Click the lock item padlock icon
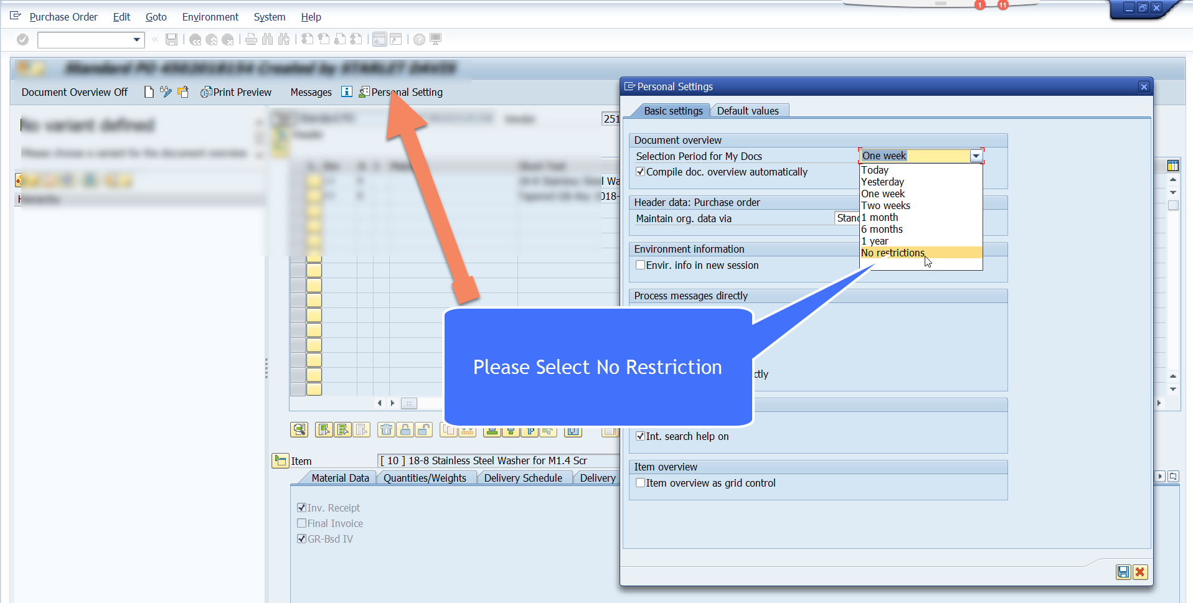 (405, 429)
